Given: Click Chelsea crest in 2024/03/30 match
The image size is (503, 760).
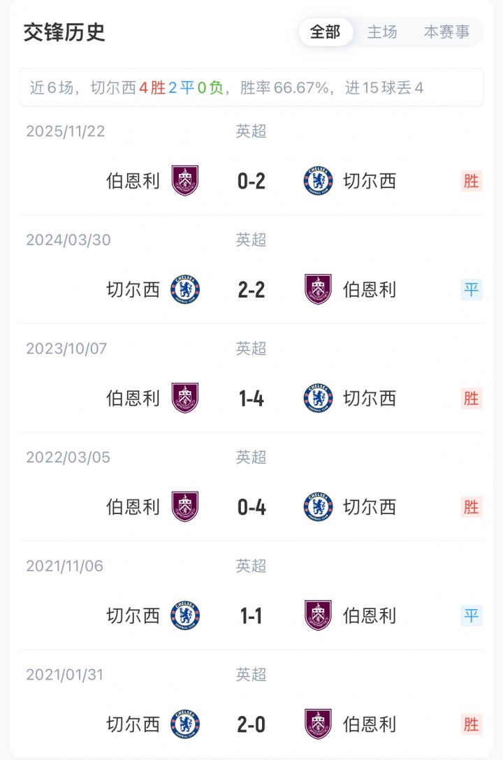Looking at the screenshot, I should 185,289.
